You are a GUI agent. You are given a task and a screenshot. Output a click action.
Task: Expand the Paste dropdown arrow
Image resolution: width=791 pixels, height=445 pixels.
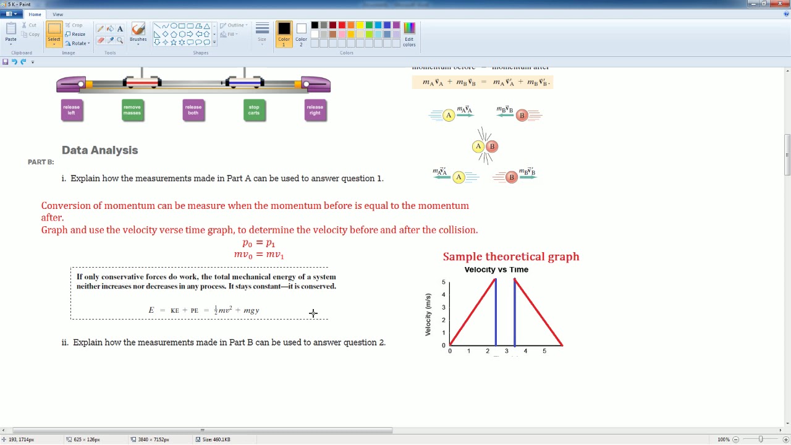coord(11,43)
